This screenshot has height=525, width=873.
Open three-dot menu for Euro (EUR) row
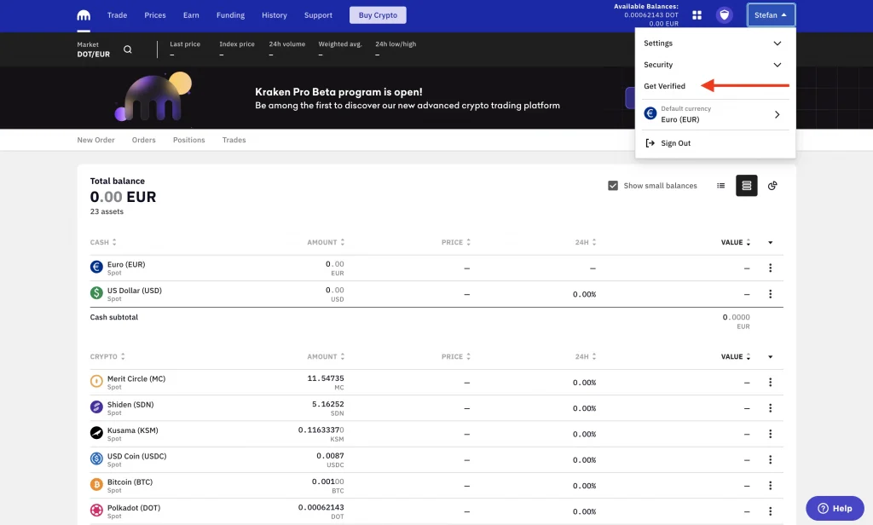click(x=770, y=268)
